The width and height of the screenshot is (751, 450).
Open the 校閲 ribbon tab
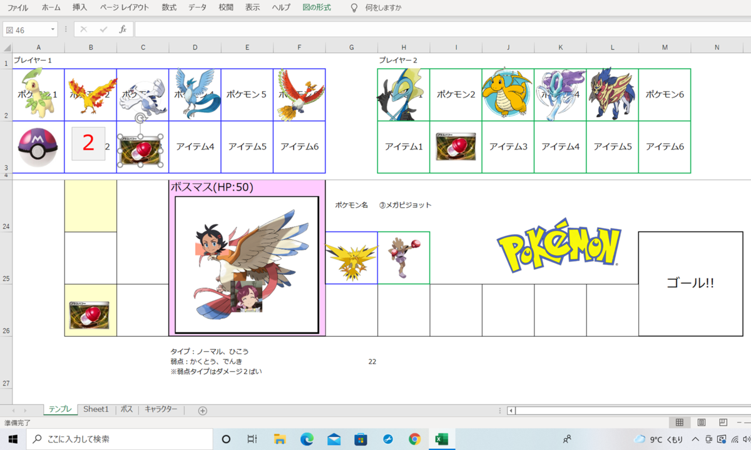[226, 8]
